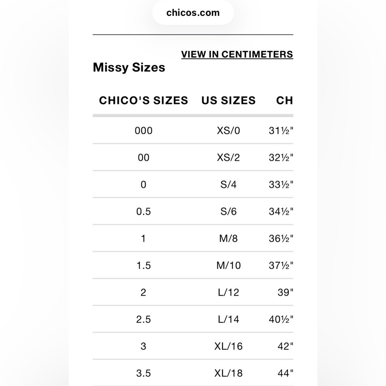Viewport: 386px width, 386px height.
Task: Select the XS/0 US size cell
Action: coord(229,130)
